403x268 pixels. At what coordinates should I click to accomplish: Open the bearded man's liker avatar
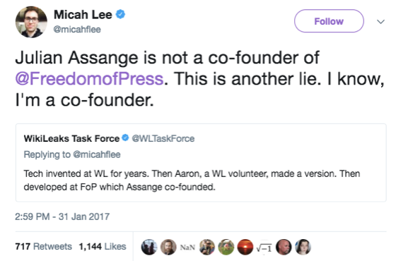(x=168, y=247)
